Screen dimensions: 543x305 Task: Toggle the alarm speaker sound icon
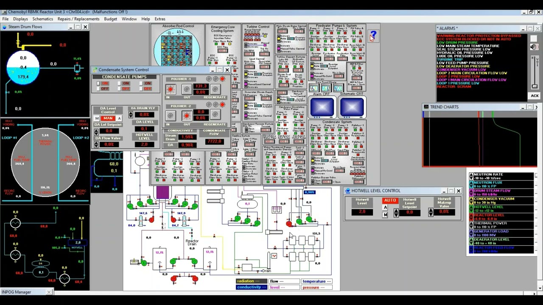tap(534, 47)
